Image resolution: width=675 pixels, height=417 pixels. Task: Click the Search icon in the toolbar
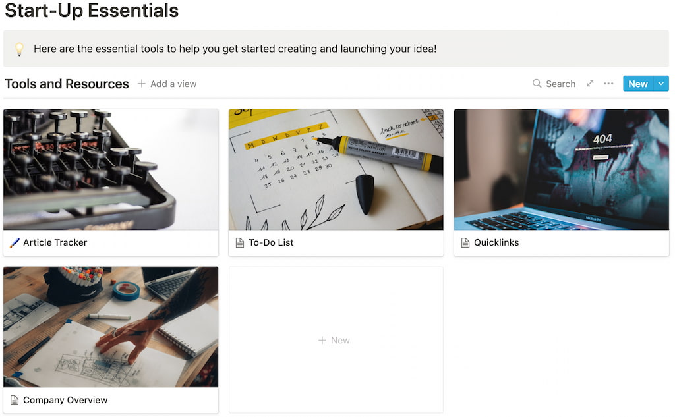click(537, 84)
